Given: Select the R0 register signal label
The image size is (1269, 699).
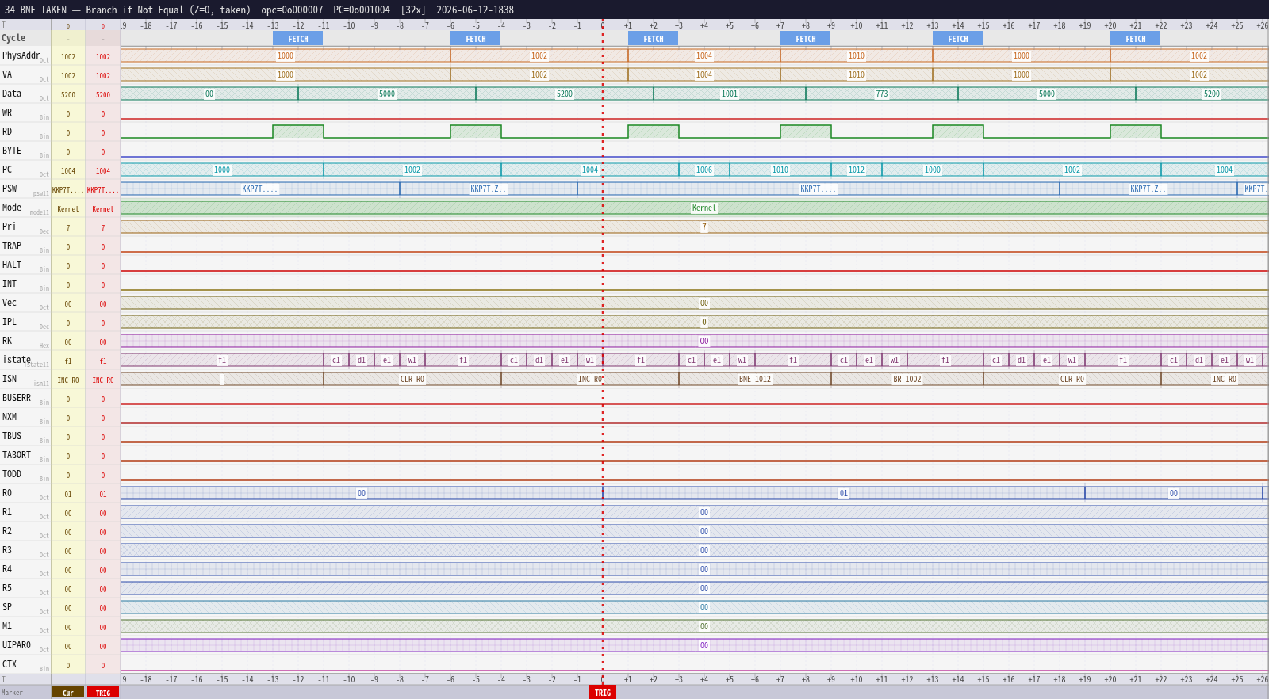Looking at the screenshot, I should [x=7, y=493].
